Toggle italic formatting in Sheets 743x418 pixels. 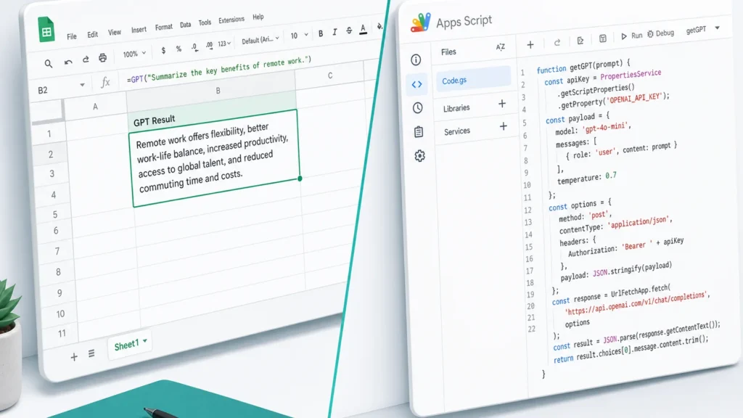point(334,32)
